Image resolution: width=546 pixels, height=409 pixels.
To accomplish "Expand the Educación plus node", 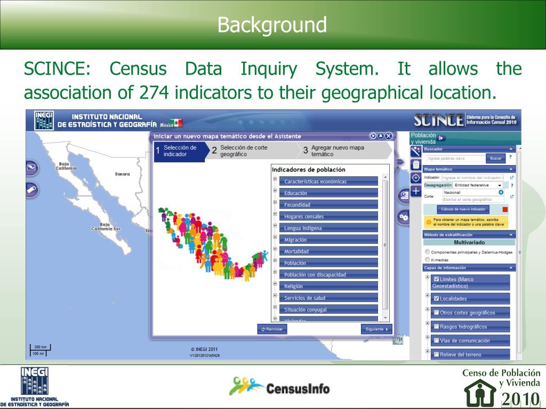I will click(275, 191).
